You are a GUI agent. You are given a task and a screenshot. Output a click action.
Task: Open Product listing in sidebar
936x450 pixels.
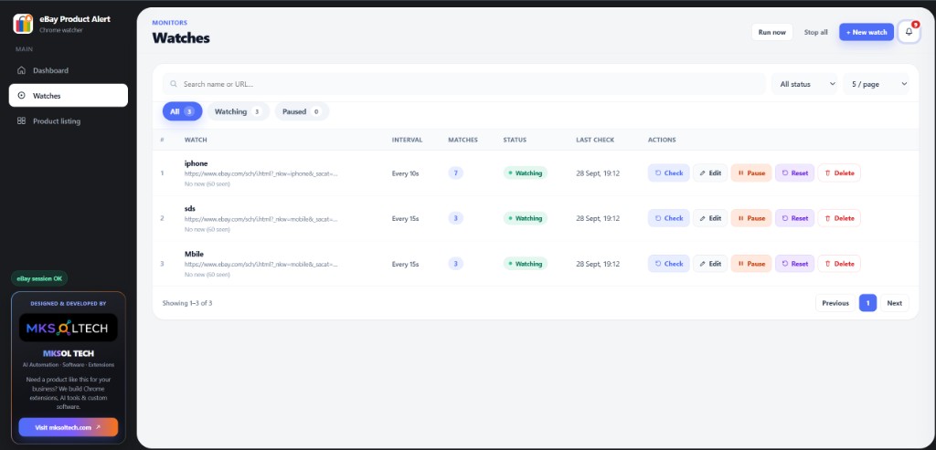[68, 121]
